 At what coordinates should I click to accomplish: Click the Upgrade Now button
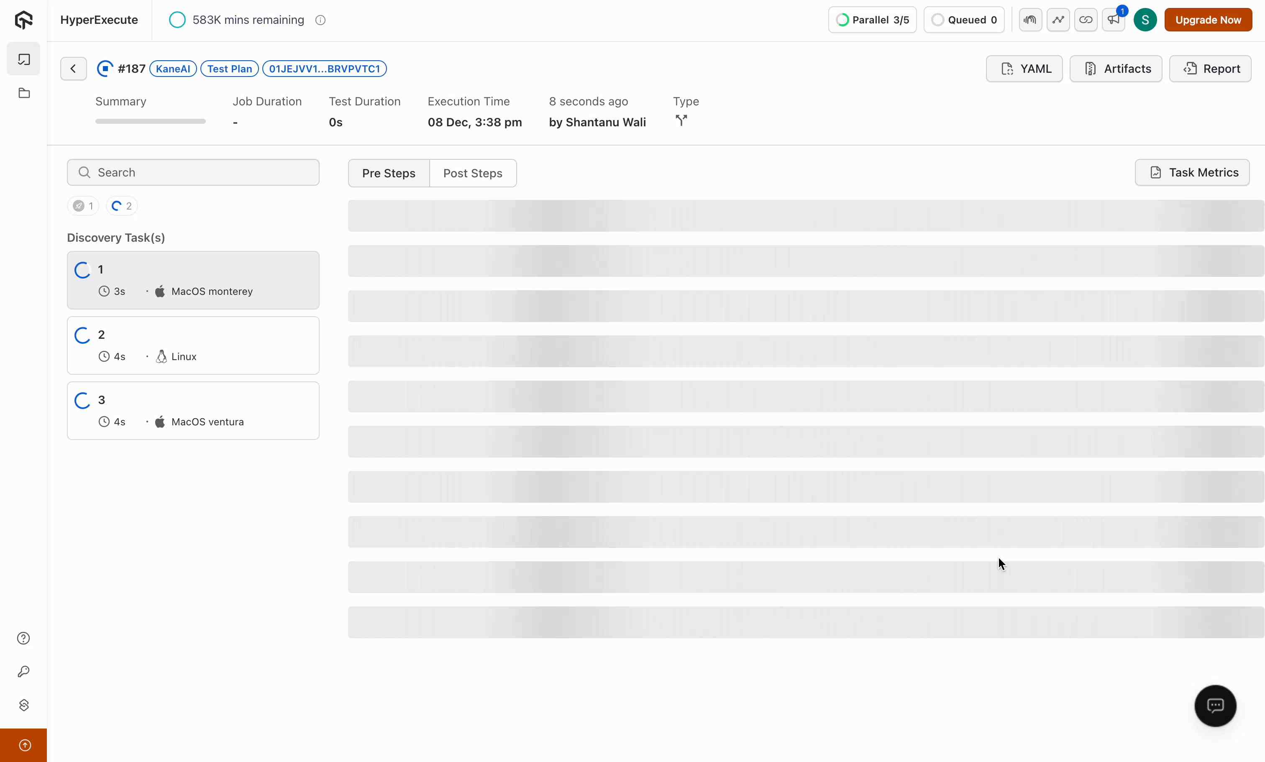click(x=1208, y=20)
